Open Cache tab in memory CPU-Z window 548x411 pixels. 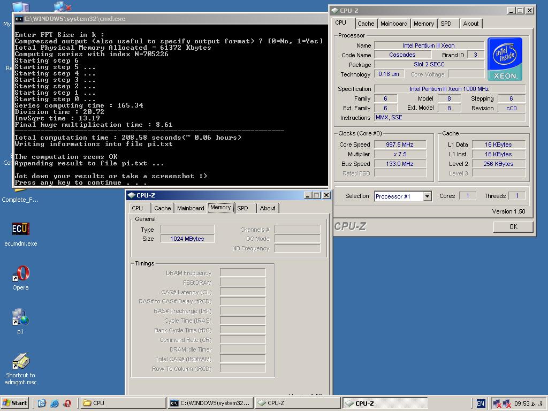(163, 208)
